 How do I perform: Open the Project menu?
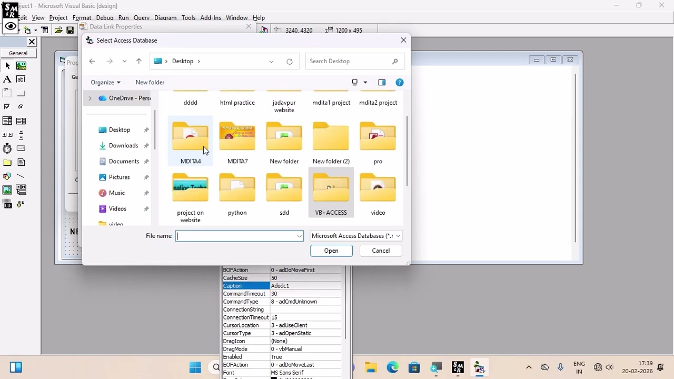(x=58, y=17)
